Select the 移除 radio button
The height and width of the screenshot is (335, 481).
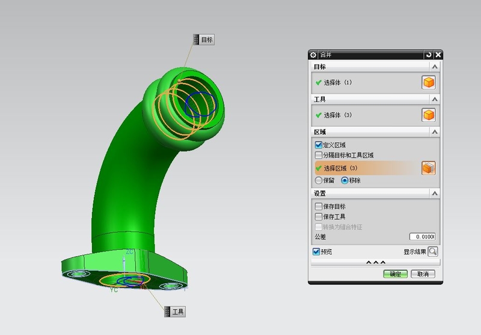click(x=345, y=180)
